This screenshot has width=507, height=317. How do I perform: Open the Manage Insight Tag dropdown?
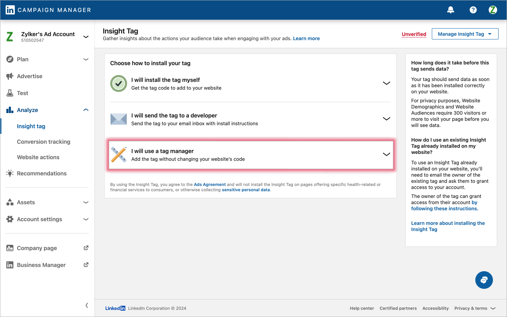tap(465, 34)
